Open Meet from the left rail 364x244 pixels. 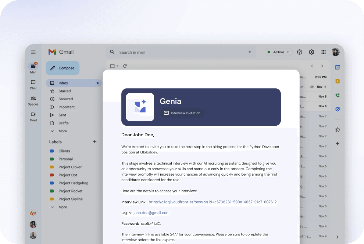click(33, 117)
